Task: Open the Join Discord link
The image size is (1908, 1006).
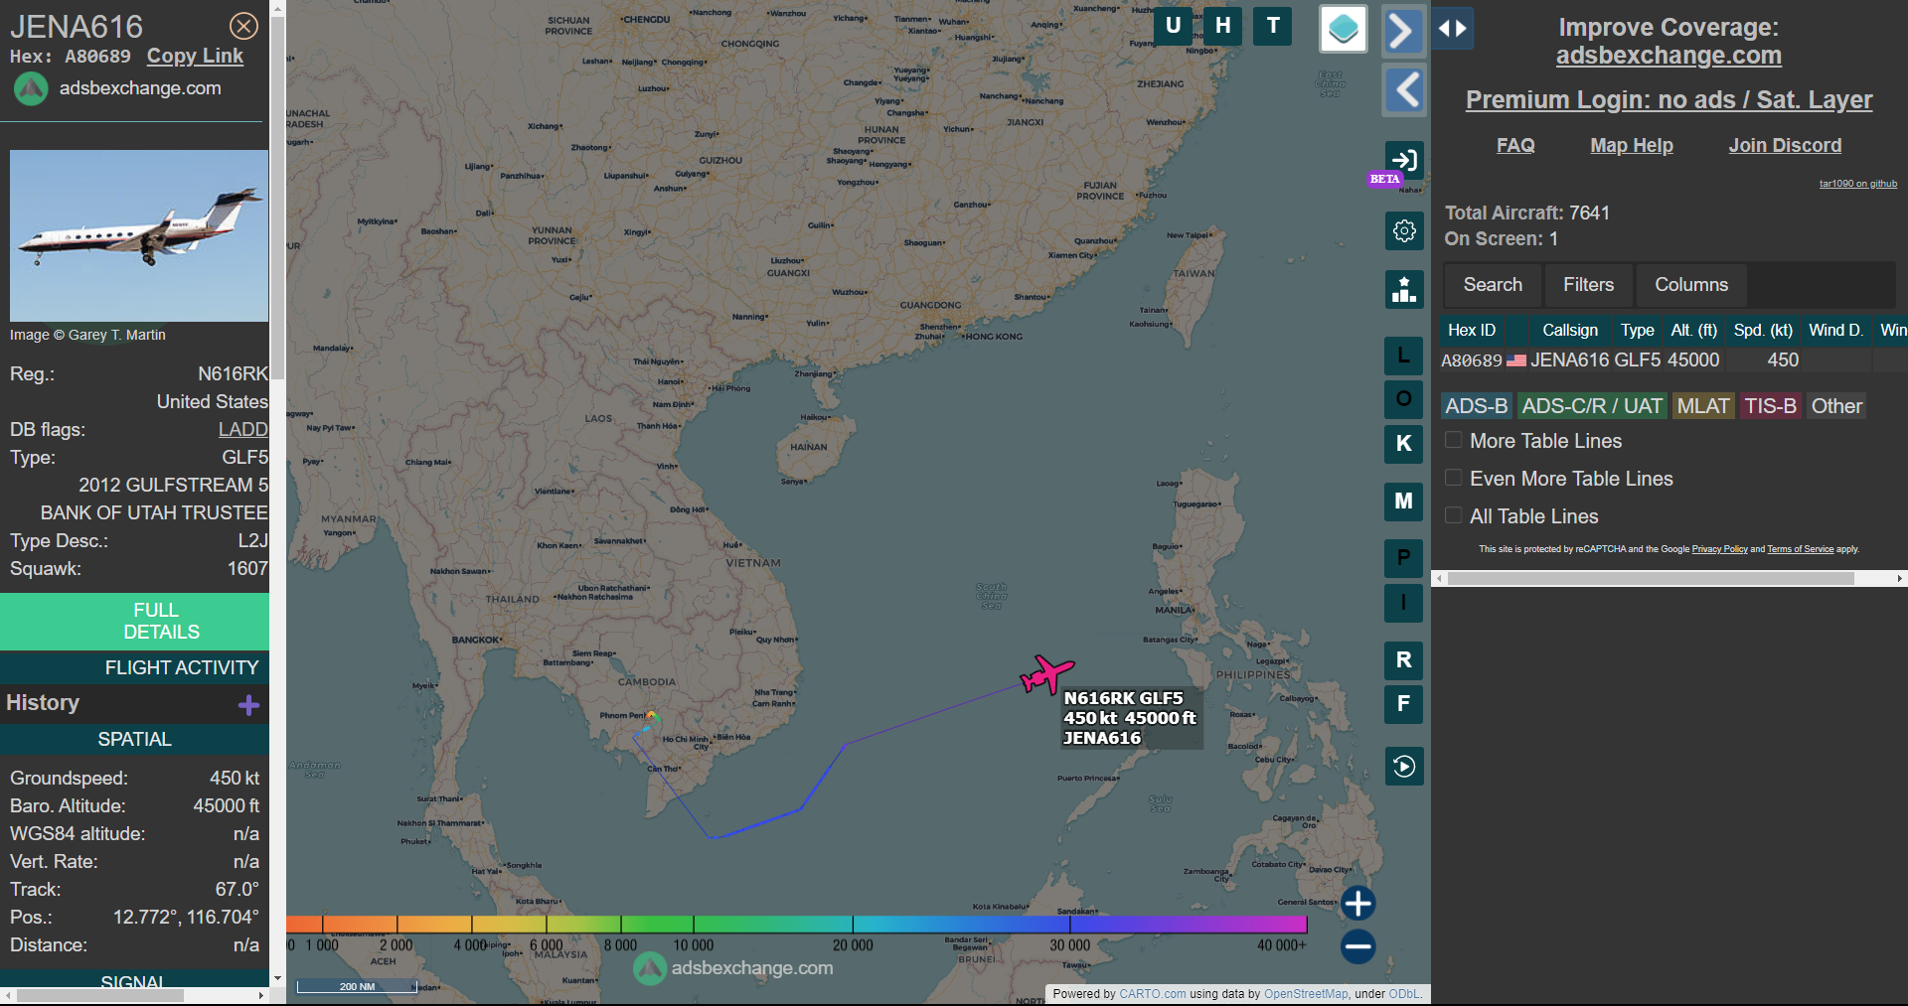Action: 1785,146
